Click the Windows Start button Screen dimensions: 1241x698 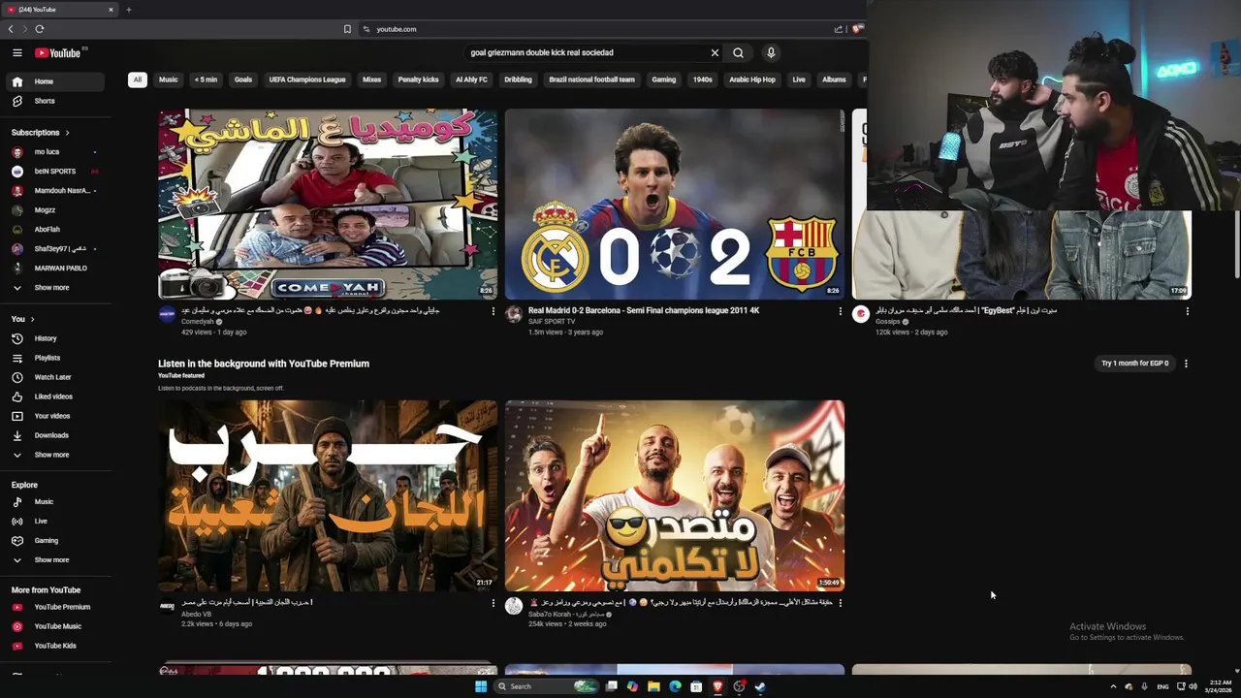point(481,686)
